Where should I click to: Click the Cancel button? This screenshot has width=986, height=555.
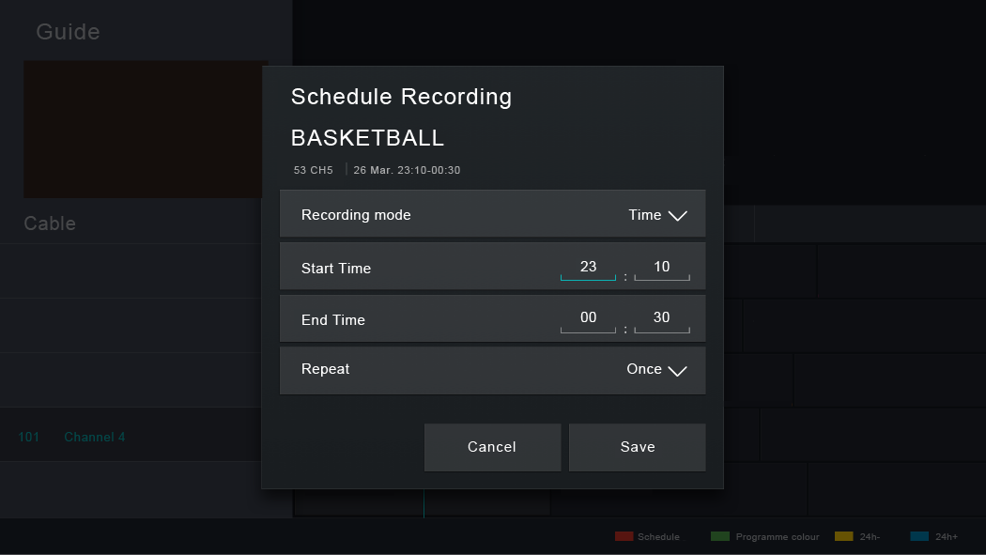point(492,447)
